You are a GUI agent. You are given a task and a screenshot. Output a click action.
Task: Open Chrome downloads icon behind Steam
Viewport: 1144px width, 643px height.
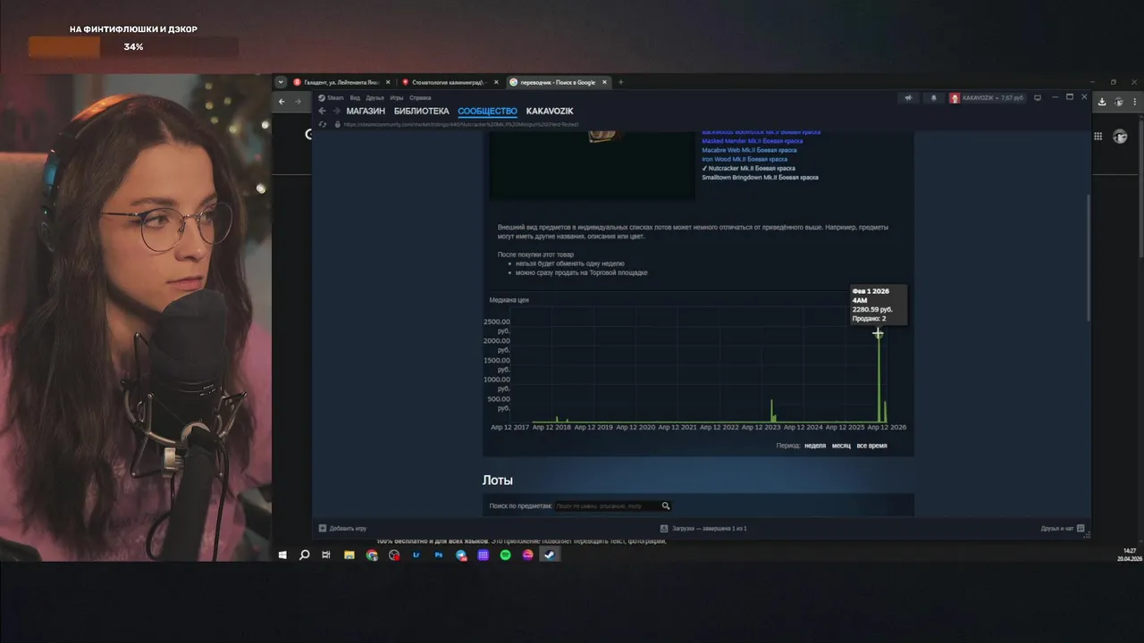point(1102,102)
